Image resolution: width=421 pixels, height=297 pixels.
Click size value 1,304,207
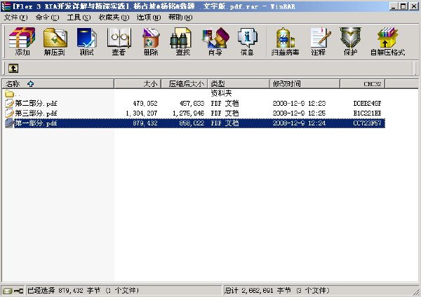pos(141,113)
